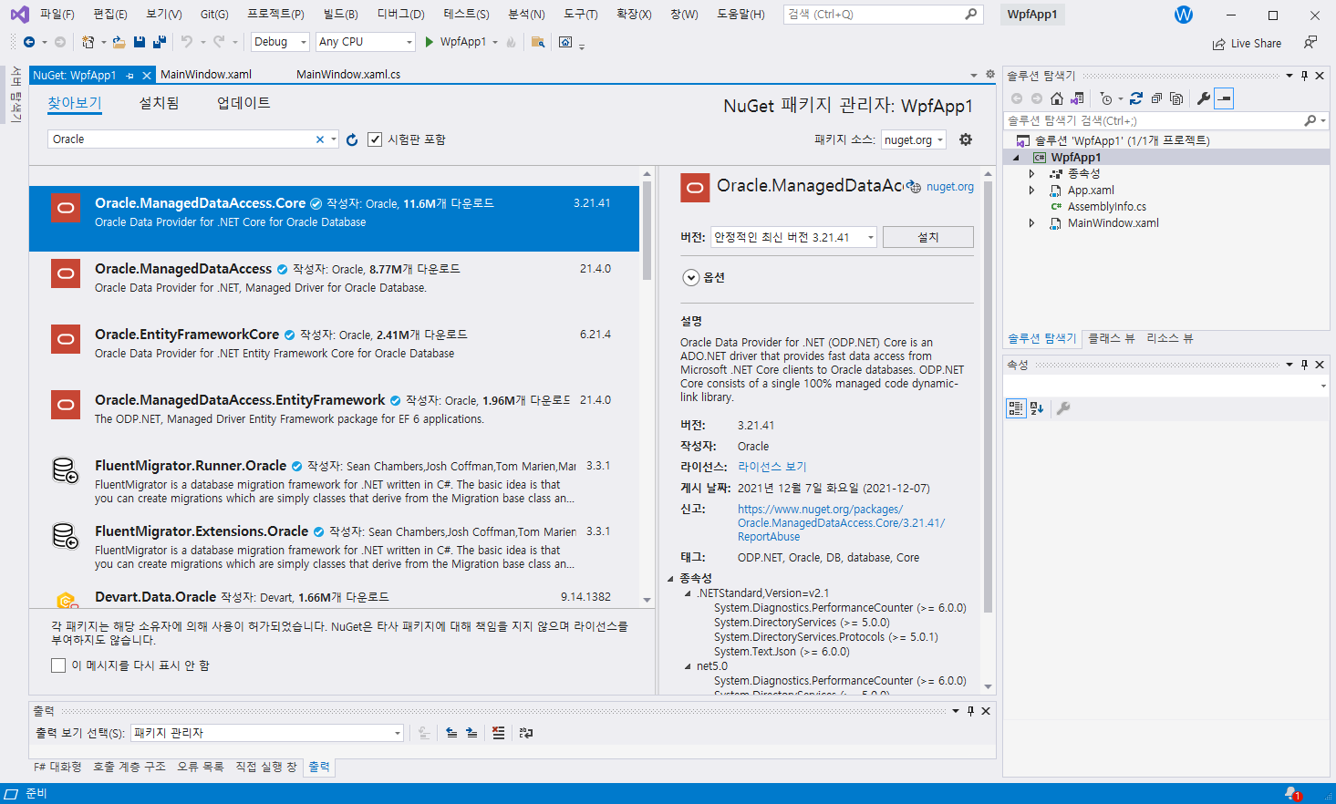Click Alphabetical sort icon in Properties panel
This screenshot has height=804, width=1336.
[1037, 408]
